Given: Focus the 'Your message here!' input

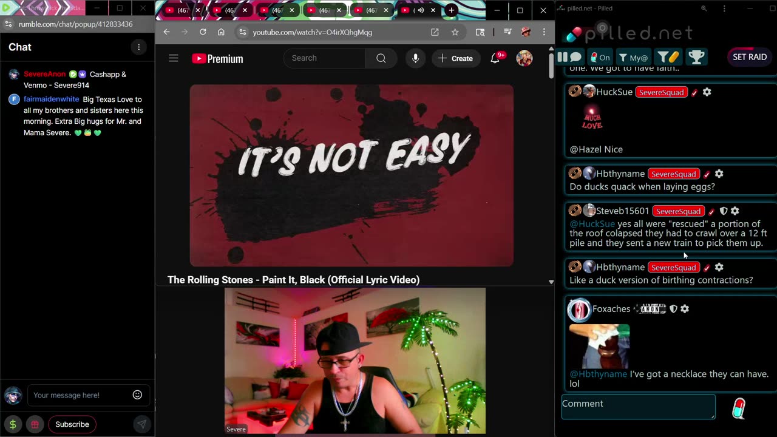Looking at the screenshot, I should click(79, 395).
